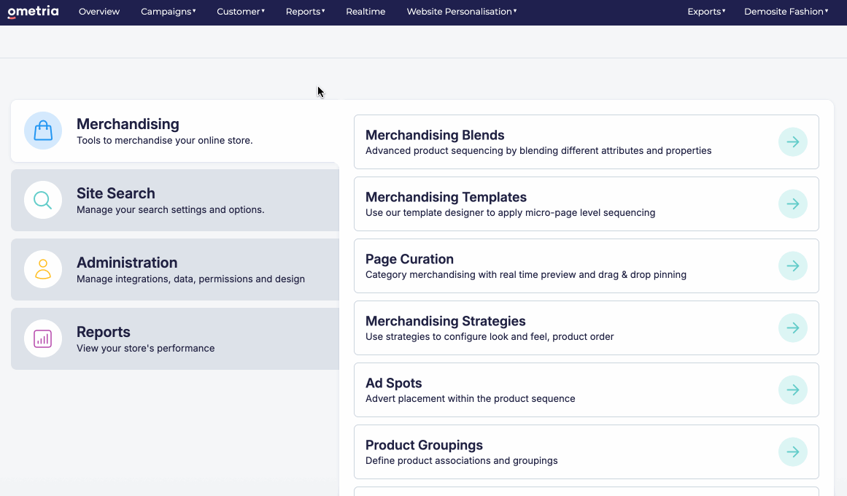Viewport: 847px width, 496px height.
Task: Open Page Curation title link
Action: click(x=409, y=260)
